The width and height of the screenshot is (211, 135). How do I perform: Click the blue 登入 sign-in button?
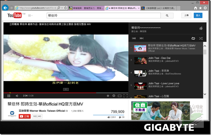[198, 15]
